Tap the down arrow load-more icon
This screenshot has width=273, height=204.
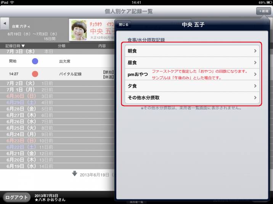[74, 174]
